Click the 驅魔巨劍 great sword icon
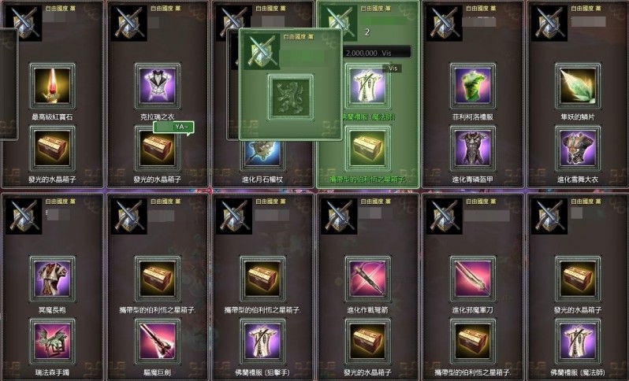This screenshot has height=381, width=629. (x=158, y=342)
